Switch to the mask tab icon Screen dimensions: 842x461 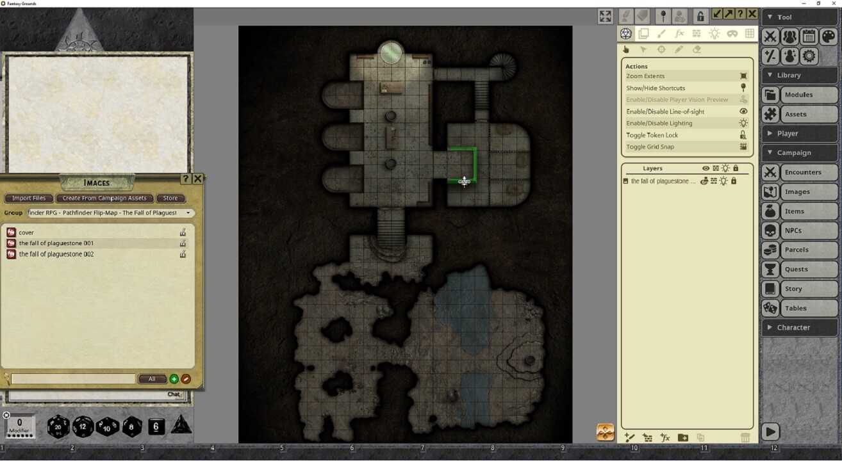point(732,34)
